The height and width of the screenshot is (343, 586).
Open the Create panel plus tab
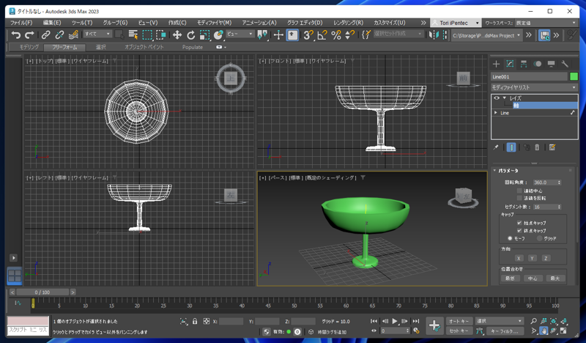point(497,64)
